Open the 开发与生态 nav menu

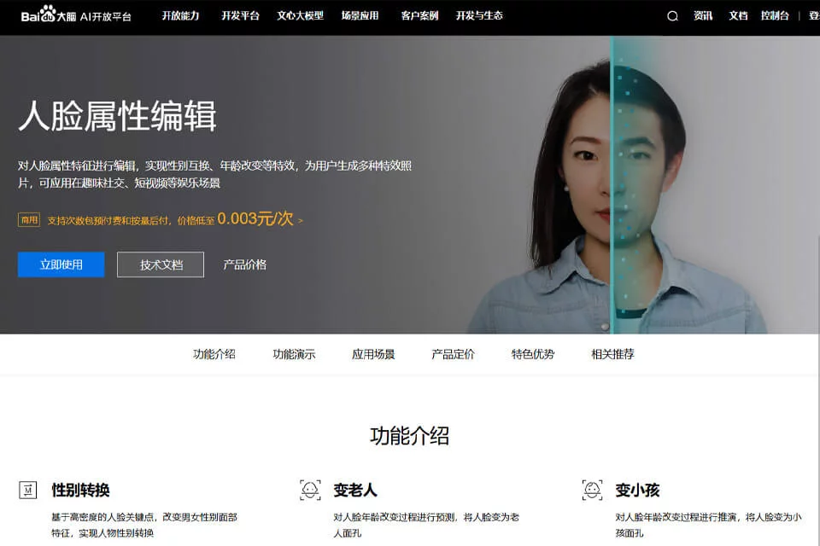pos(479,15)
